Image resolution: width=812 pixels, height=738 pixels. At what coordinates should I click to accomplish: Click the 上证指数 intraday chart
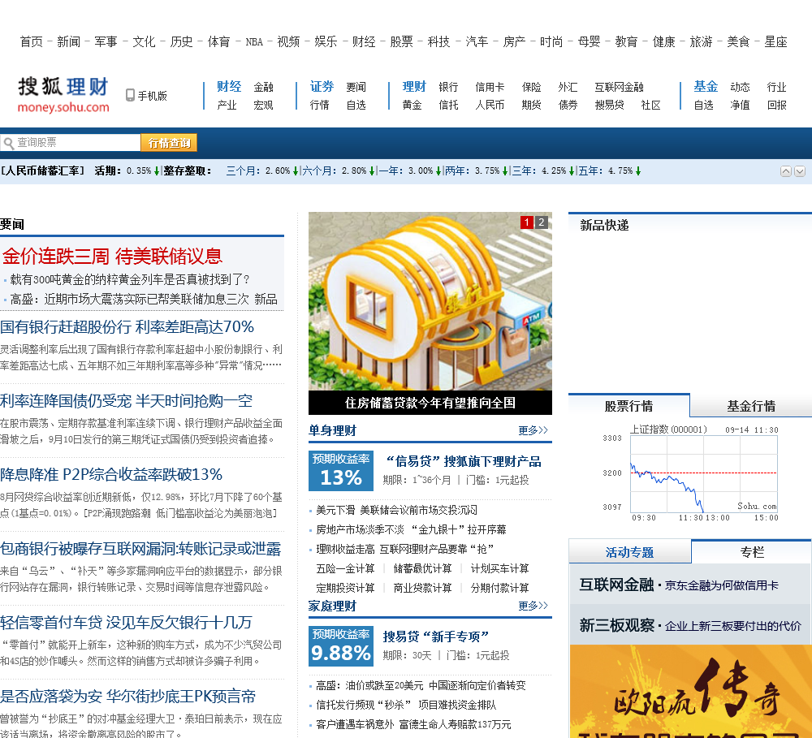click(690, 473)
